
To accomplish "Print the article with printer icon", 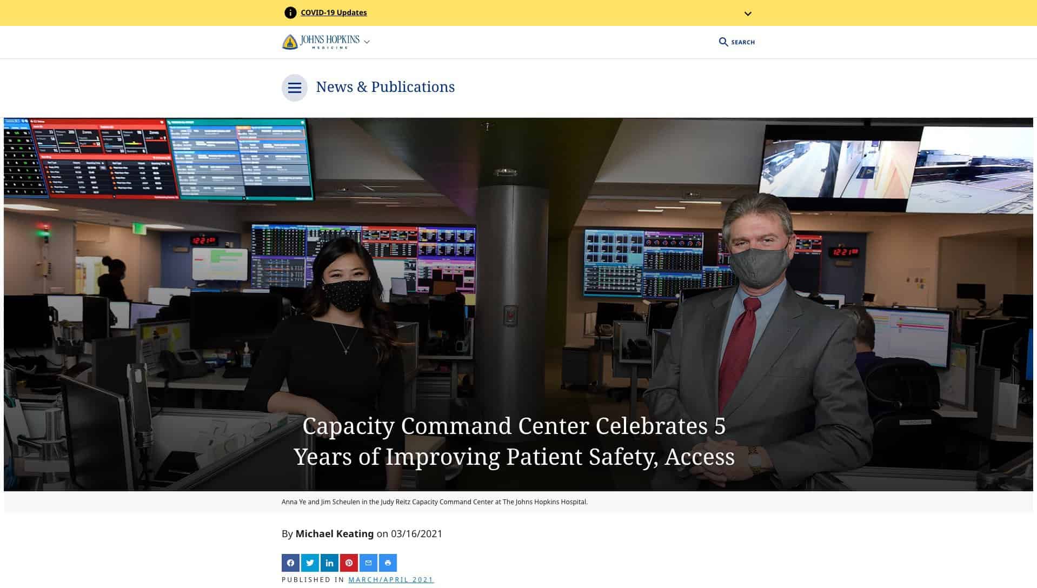I will (x=388, y=563).
